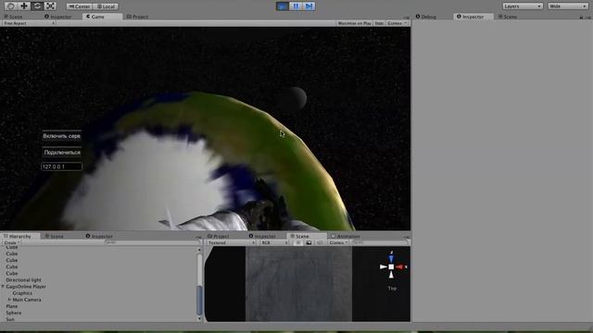The width and height of the screenshot is (593, 333).
Task: Switch to the Animation tab
Action: pos(346,237)
